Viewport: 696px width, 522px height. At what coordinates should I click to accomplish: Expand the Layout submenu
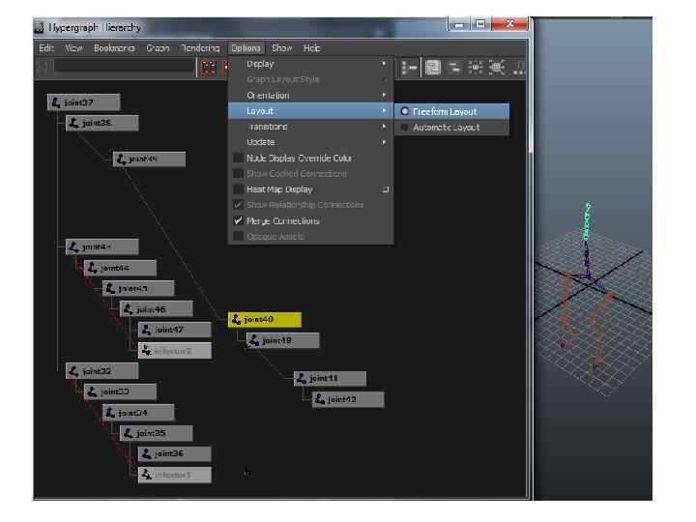point(310,111)
